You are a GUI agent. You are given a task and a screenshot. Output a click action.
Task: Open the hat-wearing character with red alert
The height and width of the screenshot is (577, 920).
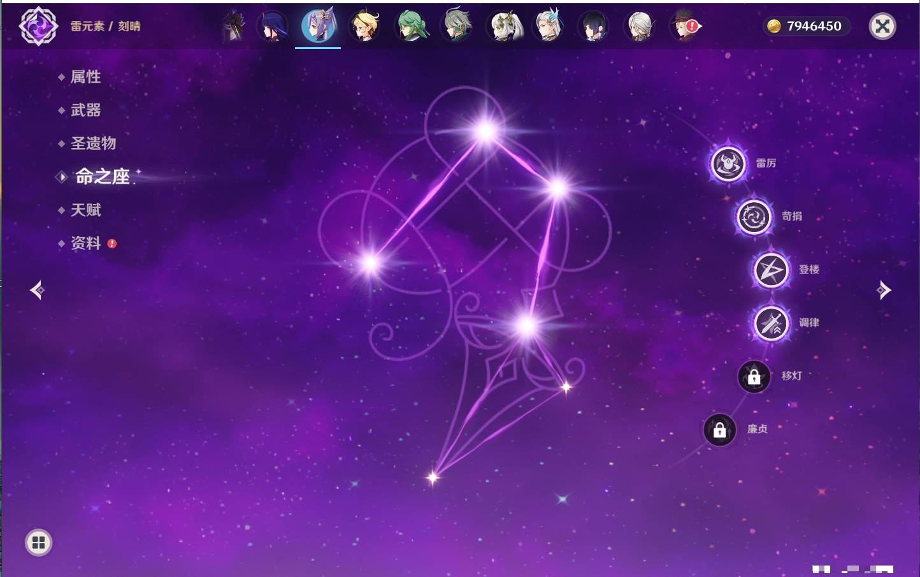click(685, 26)
